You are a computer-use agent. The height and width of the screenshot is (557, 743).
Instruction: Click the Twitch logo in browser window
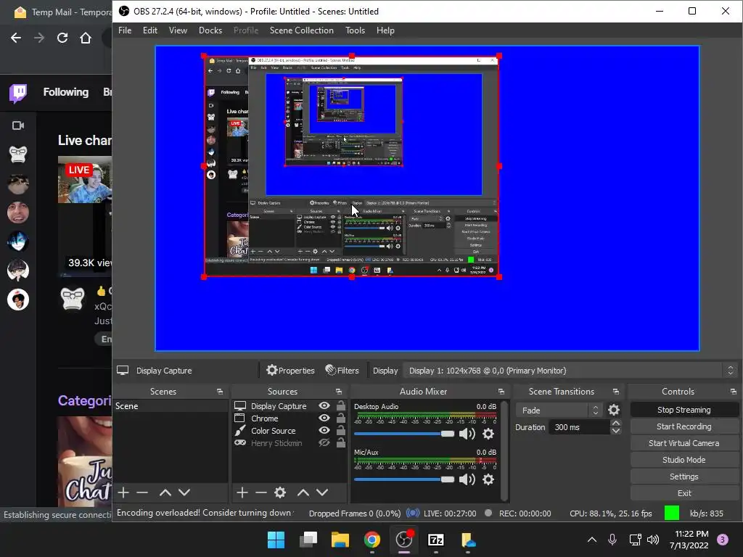tap(18, 94)
